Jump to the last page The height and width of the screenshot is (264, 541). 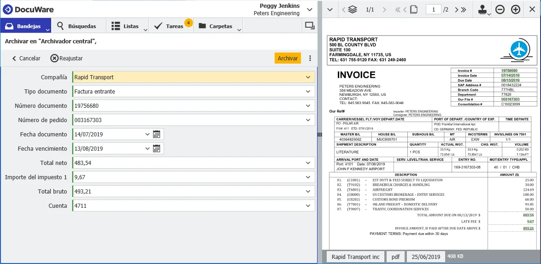464,10
